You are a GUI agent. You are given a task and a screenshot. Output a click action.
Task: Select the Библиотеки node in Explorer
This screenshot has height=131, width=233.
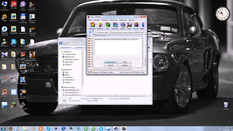pyautogui.click(x=67, y=70)
